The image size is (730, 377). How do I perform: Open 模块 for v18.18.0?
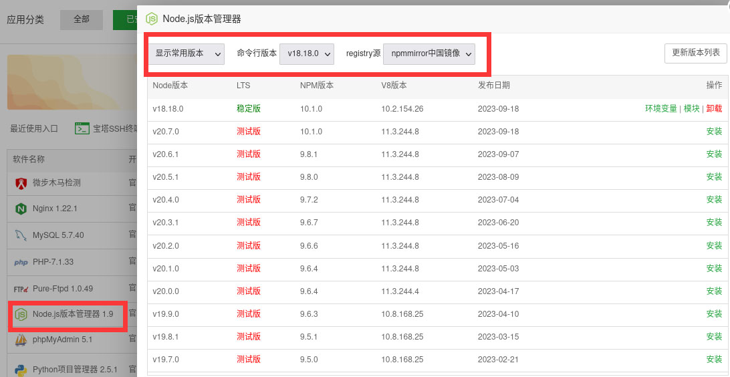click(x=691, y=108)
